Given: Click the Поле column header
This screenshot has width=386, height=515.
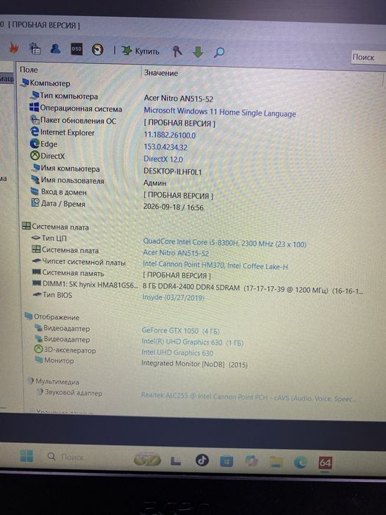Looking at the screenshot, I should point(29,70).
